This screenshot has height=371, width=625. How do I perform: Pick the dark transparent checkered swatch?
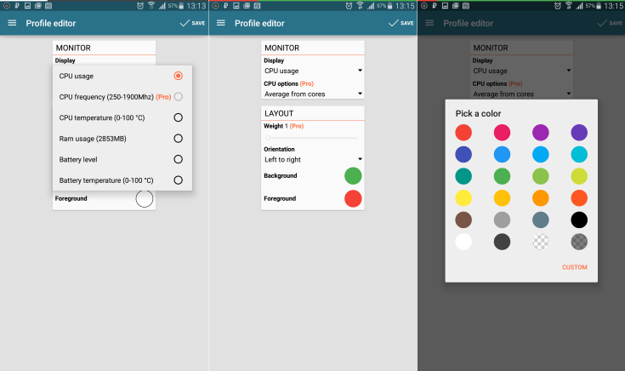click(579, 242)
